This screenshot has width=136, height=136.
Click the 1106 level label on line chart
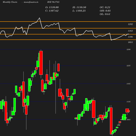click(130, 37)
